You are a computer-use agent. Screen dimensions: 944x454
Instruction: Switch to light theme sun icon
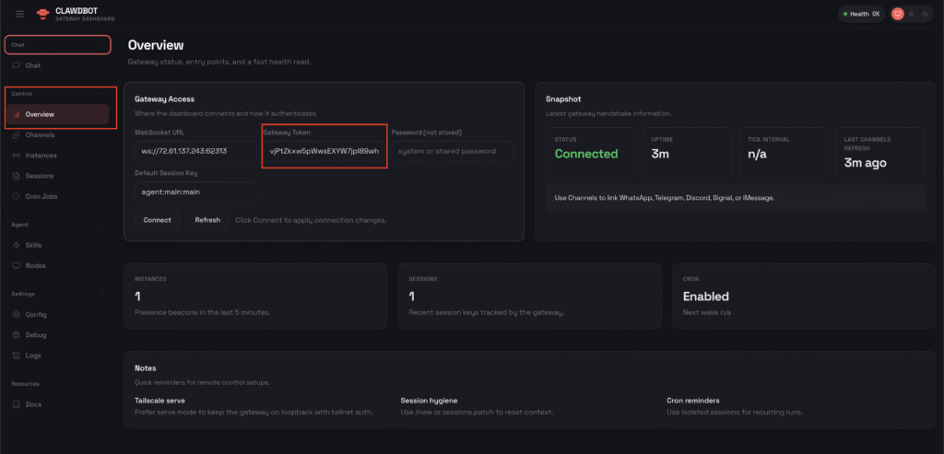tap(912, 14)
